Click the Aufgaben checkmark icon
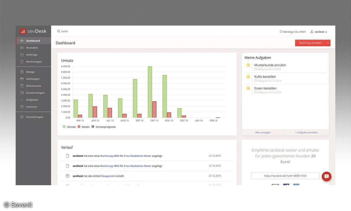The width and height of the screenshot is (351, 211). pyautogui.click(x=22, y=100)
